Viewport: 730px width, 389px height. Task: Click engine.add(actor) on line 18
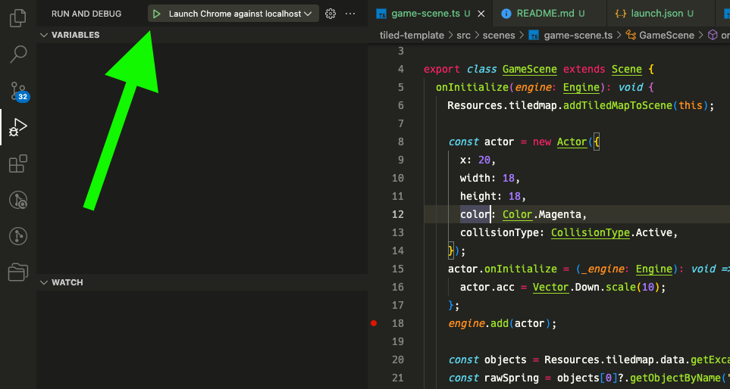500,323
